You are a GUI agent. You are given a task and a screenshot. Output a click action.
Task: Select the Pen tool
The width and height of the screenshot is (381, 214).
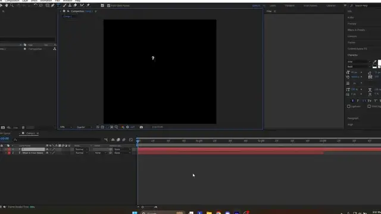tap(53, 5)
